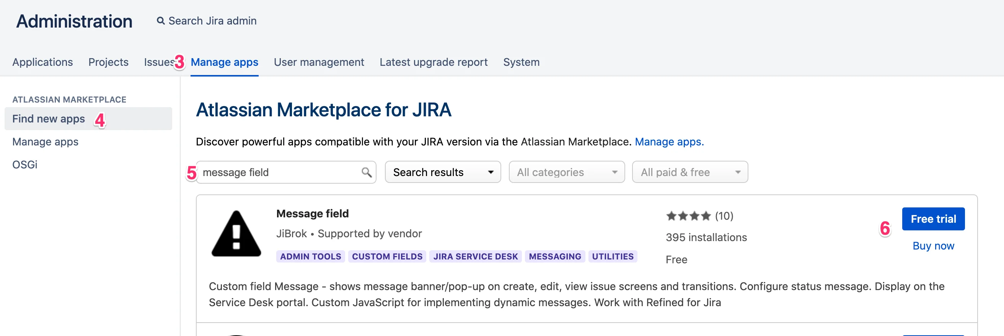The height and width of the screenshot is (336, 1004).
Task: Click the Buy now link
Action: [933, 246]
